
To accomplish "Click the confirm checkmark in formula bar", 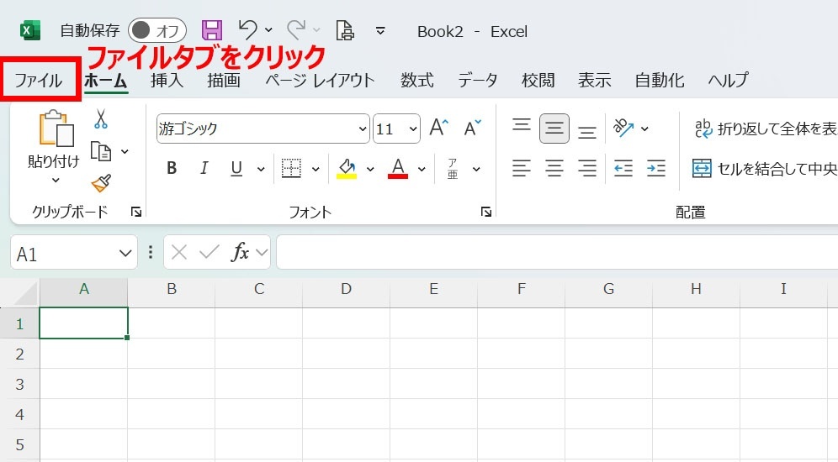I will click(209, 252).
